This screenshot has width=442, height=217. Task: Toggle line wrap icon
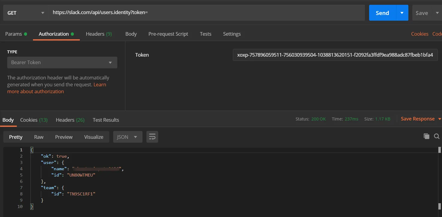(x=152, y=137)
